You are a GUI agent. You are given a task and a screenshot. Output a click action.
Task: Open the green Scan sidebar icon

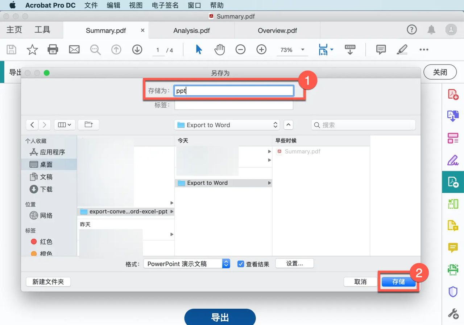coord(453,270)
